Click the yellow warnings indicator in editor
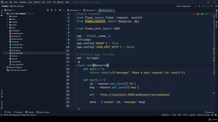The height and width of the screenshot is (122, 218). [199, 14]
